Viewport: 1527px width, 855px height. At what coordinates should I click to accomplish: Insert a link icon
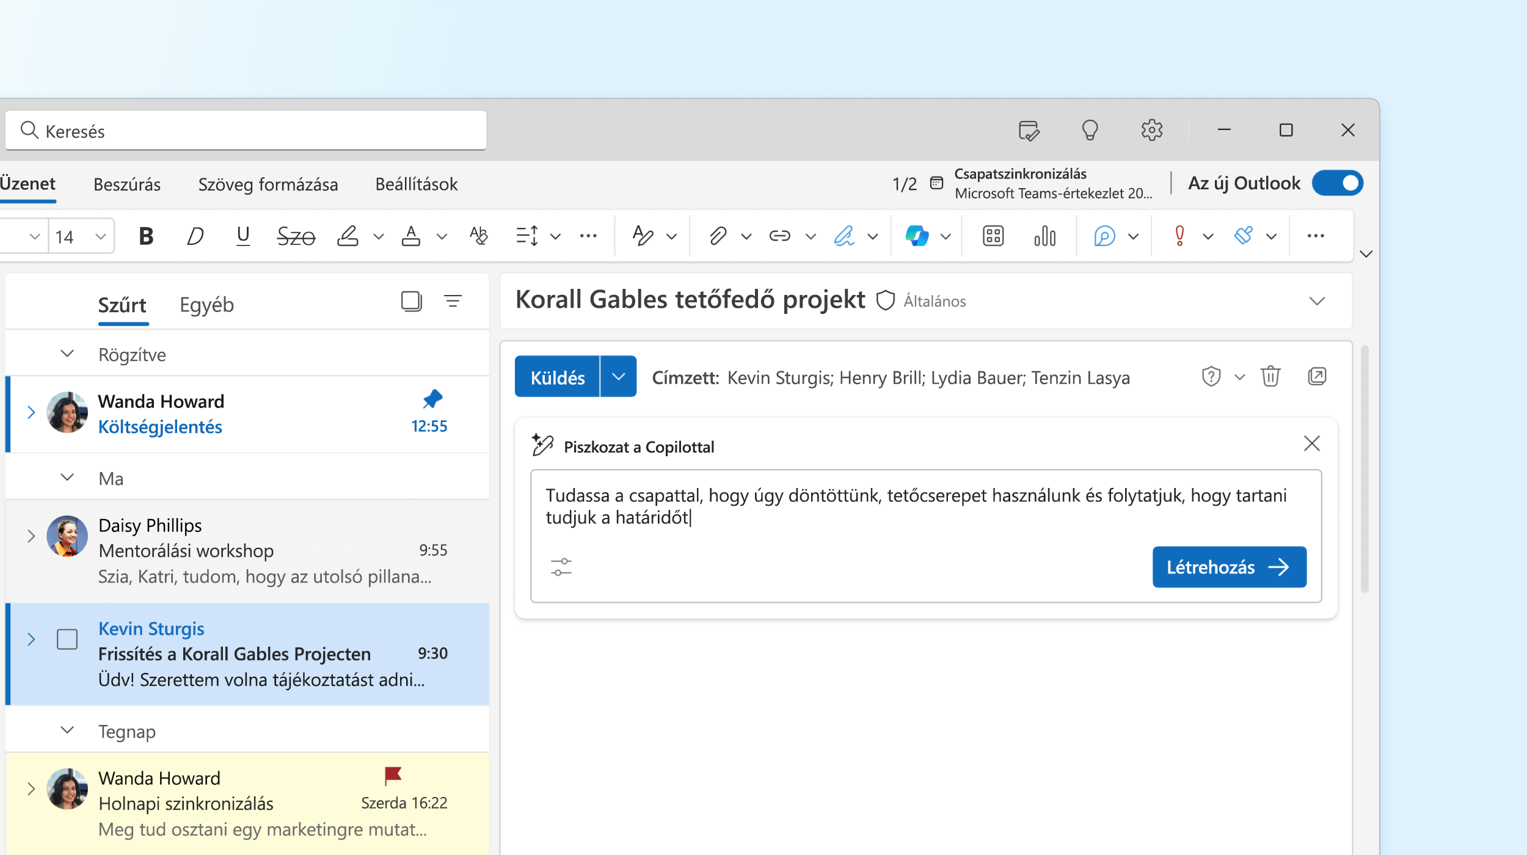point(780,236)
